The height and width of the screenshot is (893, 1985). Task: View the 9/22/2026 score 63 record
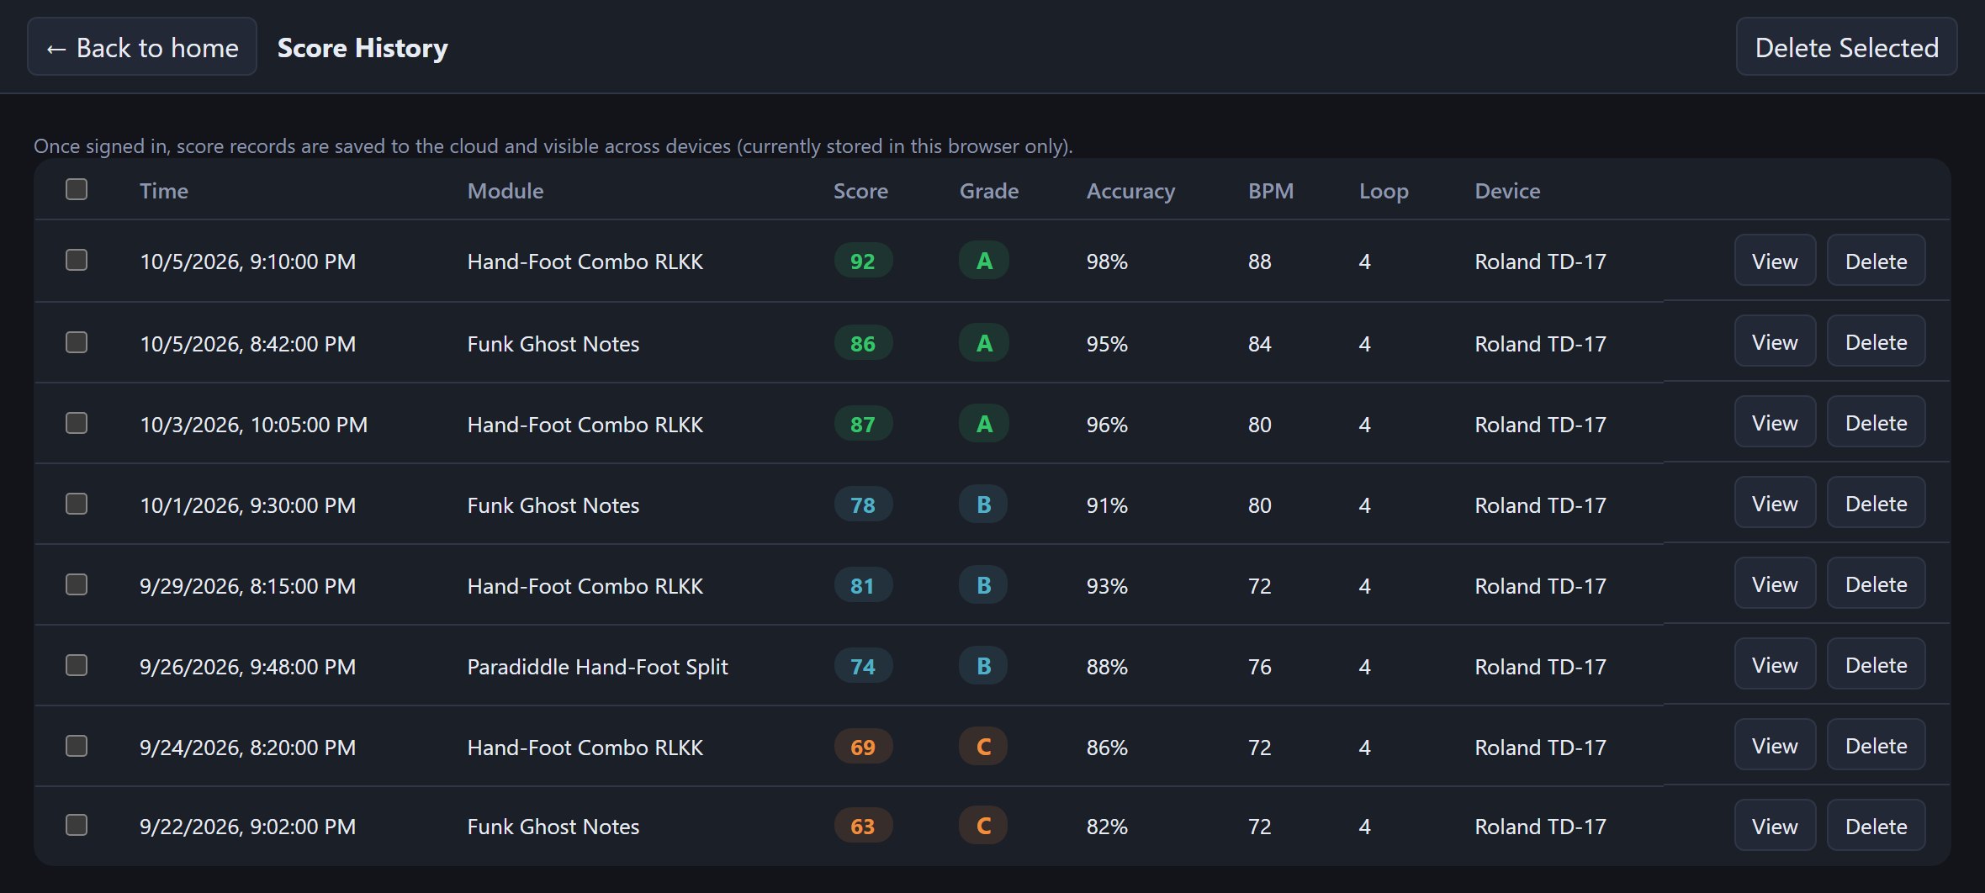(1775, 825)
